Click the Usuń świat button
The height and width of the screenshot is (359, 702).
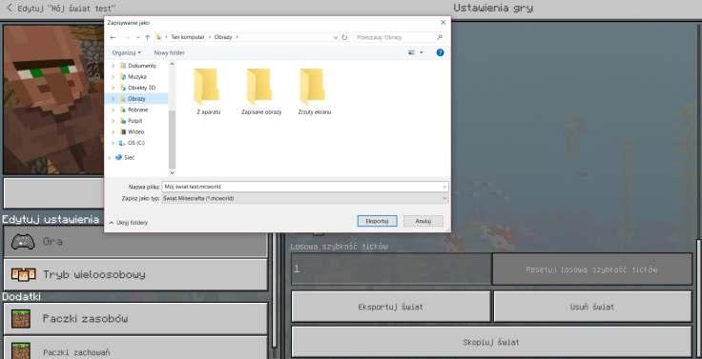tap(592, 307)
